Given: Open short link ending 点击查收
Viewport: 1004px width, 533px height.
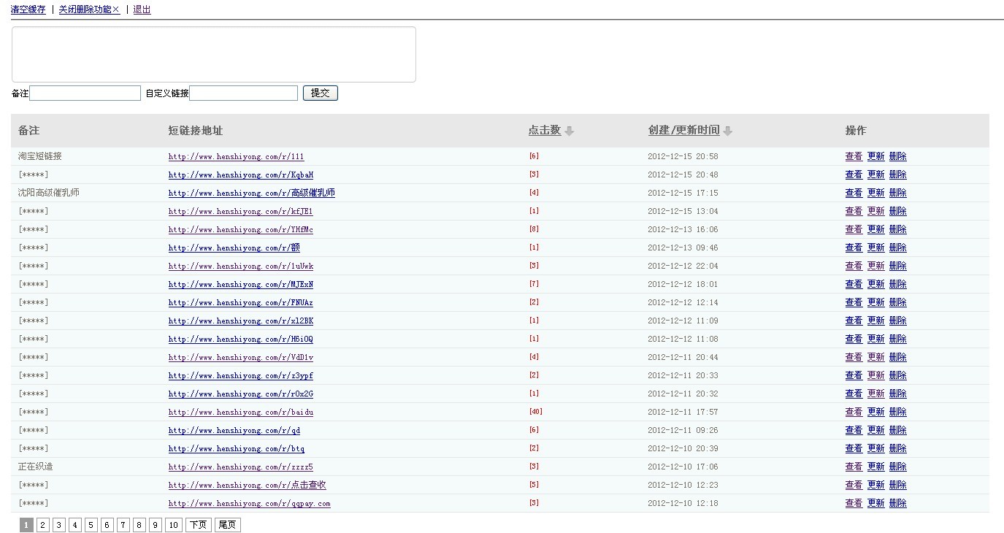Looking at the screenshot, I should pyautogui.click(x=248, y=485).
